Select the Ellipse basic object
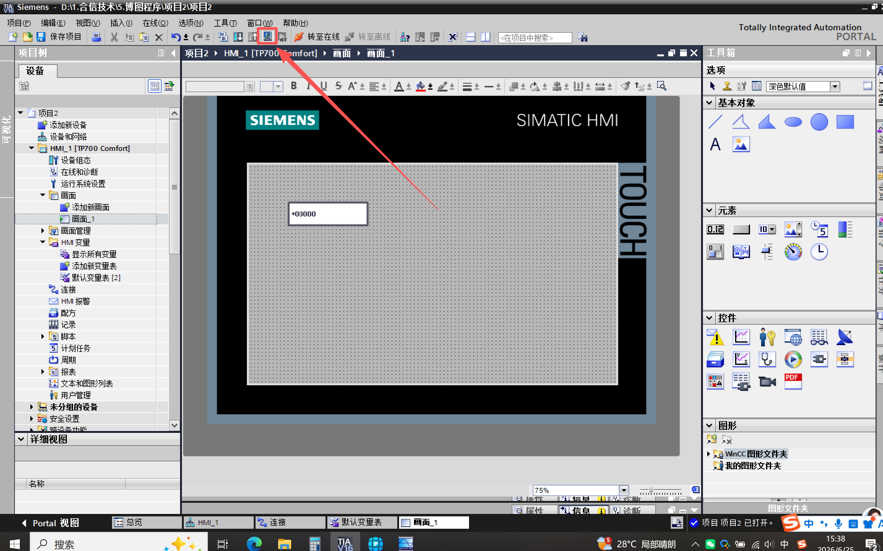 (793, 122)
